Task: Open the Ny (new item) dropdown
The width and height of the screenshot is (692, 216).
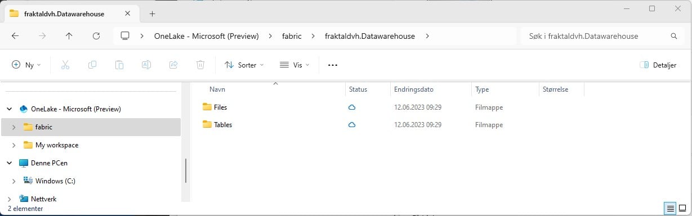Action: tap(26, 65)
